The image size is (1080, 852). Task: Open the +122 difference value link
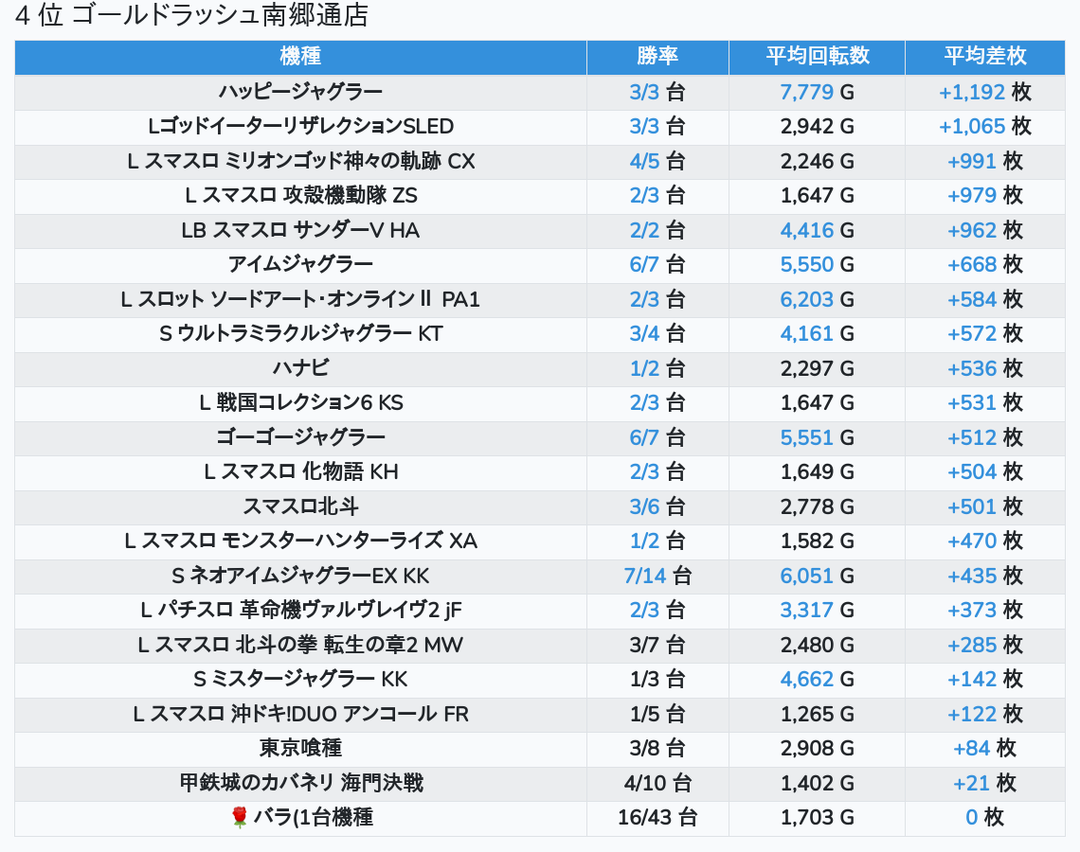(972, 715)
